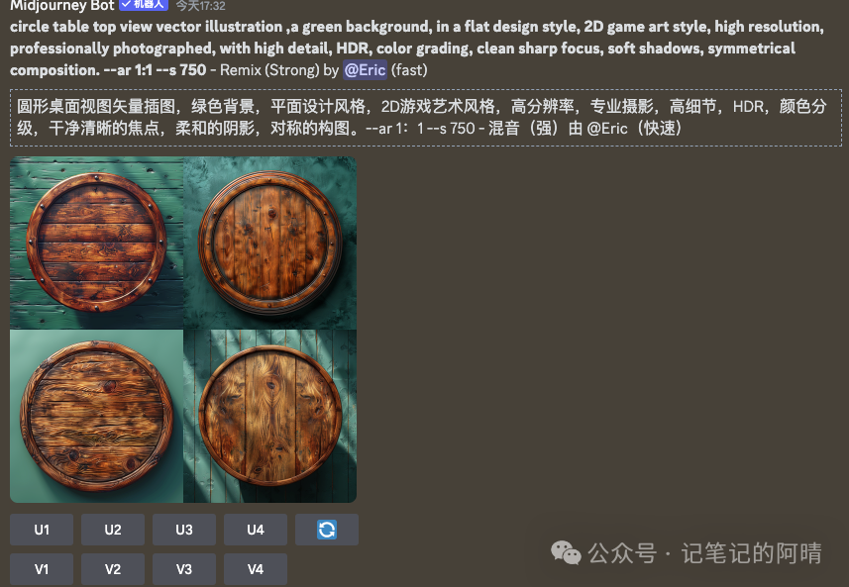Image resolution: width=849 pixels, height=587 pixels.
Task: Upscale image one with U1
Action: click(42, 530)
